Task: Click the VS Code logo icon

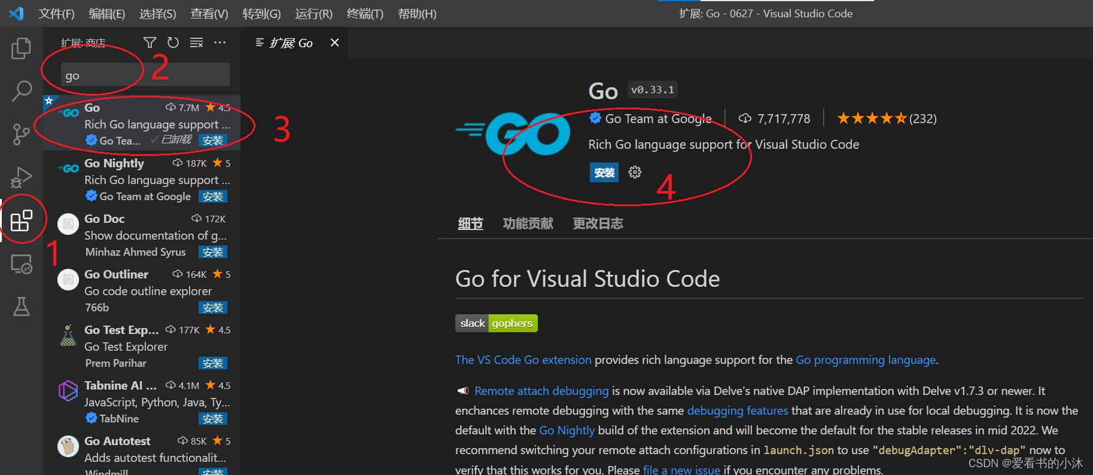Action: pos(17,13)
